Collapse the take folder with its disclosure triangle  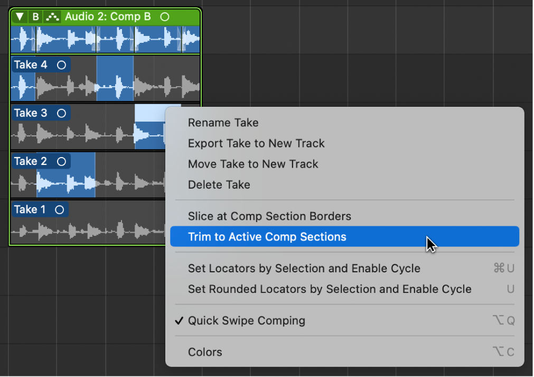(20, 16)
